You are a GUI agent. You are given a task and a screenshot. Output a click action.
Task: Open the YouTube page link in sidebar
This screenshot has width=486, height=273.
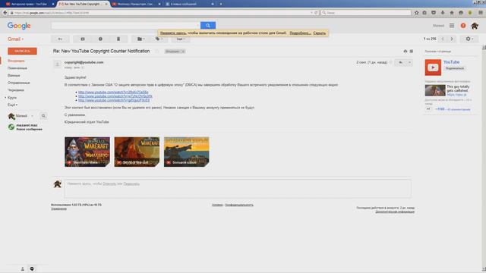(451, 62)
